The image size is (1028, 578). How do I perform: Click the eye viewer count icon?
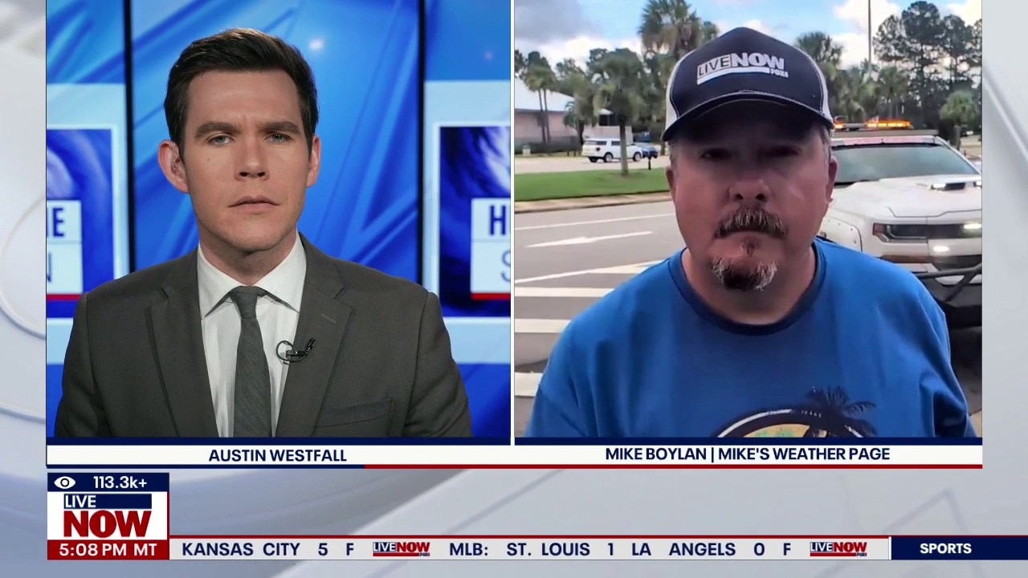point(64,482)
